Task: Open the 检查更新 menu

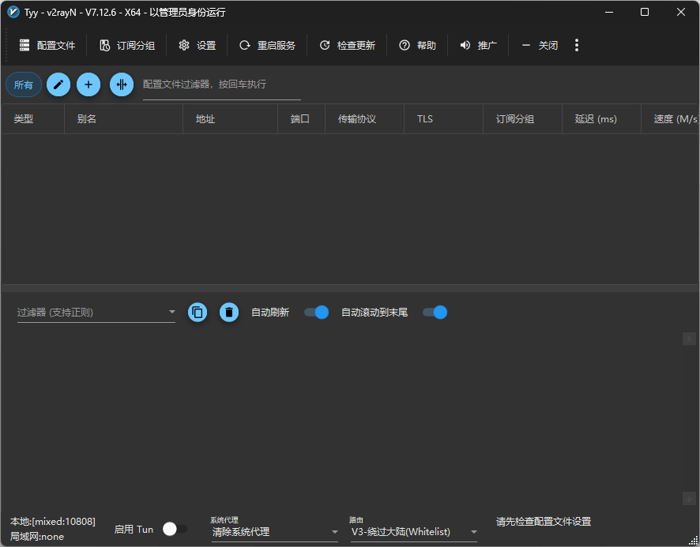Action: click(x=348, y=46)
